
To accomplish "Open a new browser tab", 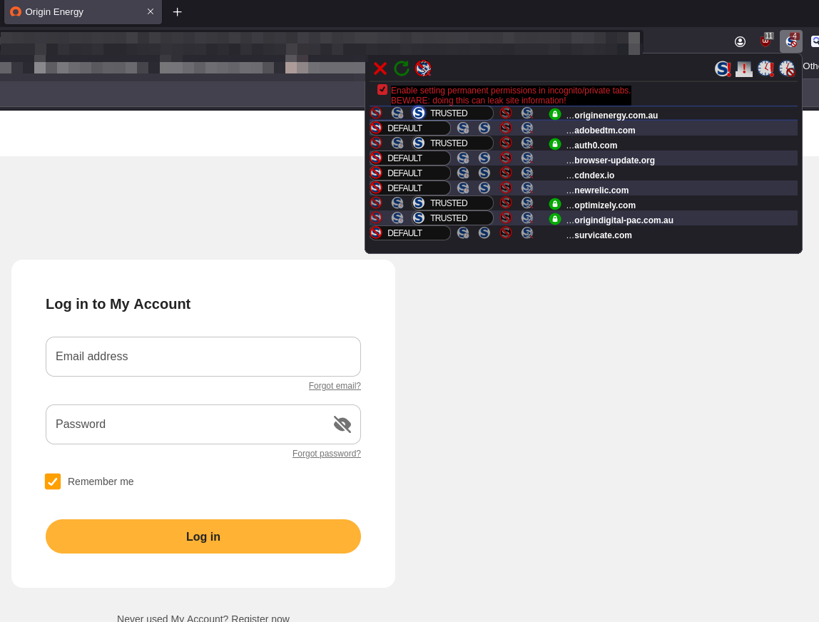I will point(177,12).
